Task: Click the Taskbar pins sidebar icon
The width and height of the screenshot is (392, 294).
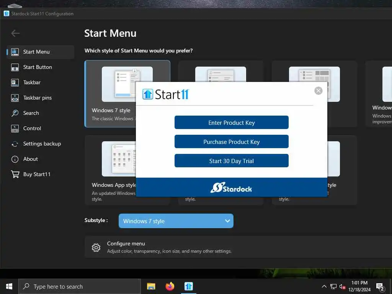Action: tap(15, 98)
